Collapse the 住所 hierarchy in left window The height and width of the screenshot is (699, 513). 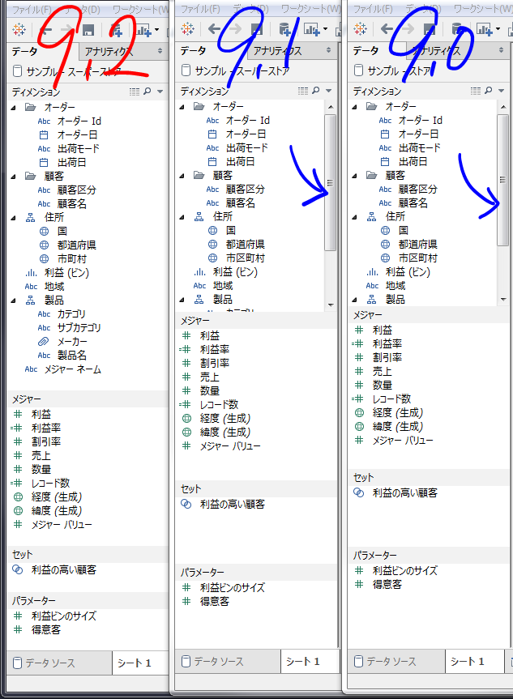coord(14,218)
